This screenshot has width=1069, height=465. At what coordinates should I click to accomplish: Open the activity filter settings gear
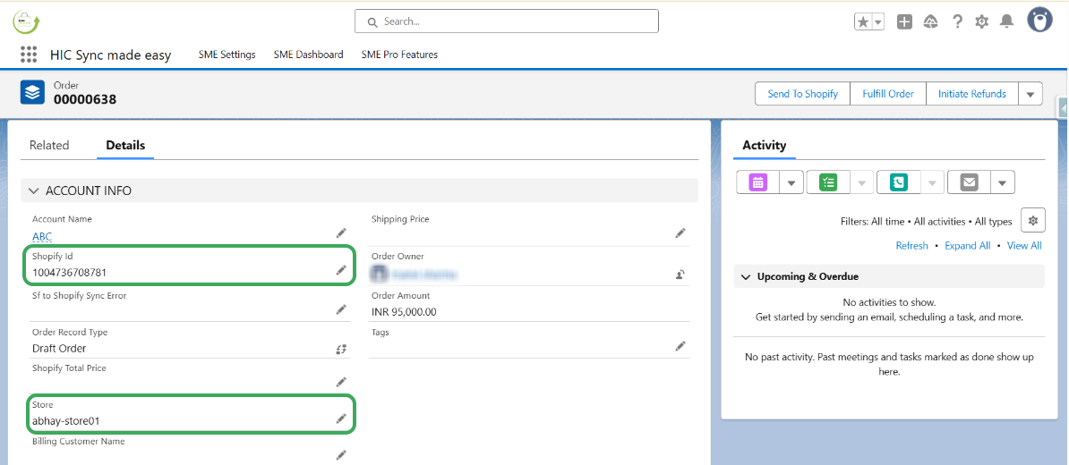(1032, 221)
